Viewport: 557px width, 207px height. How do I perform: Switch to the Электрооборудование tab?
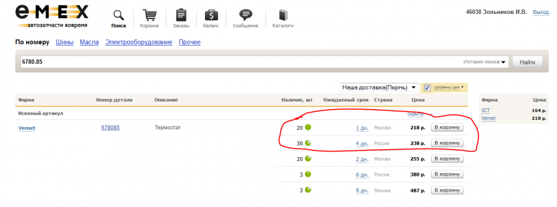tap(139, 43)
